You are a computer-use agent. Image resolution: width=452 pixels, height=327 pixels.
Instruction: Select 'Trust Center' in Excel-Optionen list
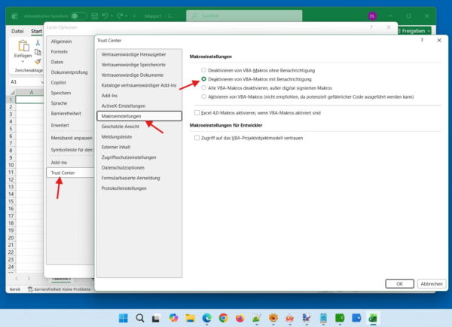(70, 173)
